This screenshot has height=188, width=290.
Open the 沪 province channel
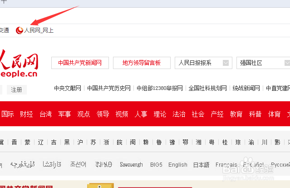[80, 142]
